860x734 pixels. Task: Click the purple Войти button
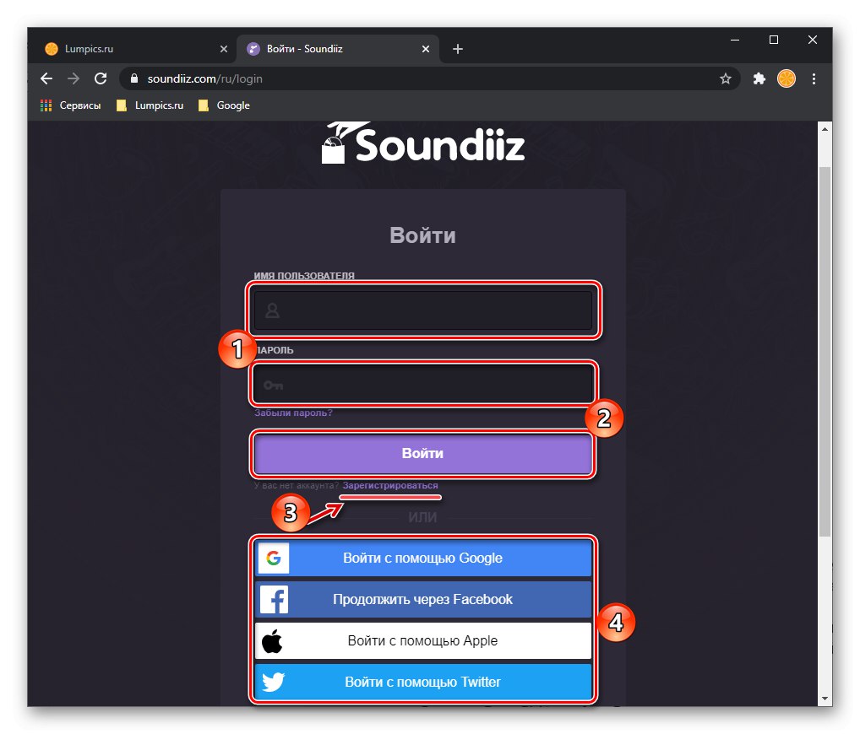(x=423, y=454)
